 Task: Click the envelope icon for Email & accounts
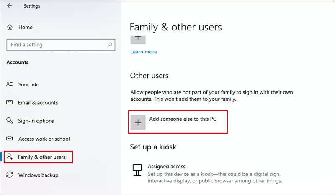point(10,103)
